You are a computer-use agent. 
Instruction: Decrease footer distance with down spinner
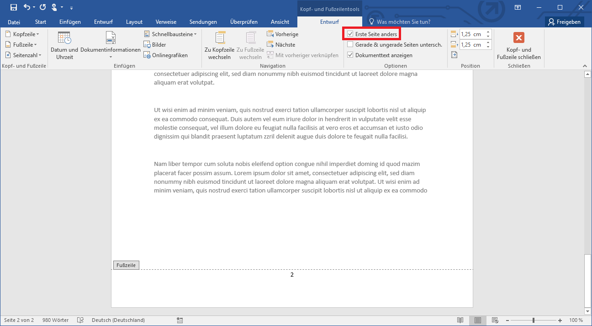click(488, 47)
